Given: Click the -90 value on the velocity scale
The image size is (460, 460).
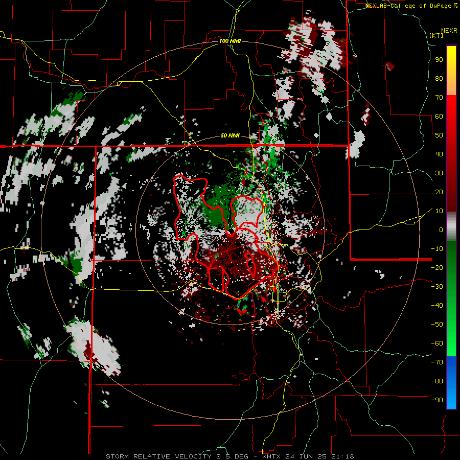Looking at the screenshot, I should click(x=437, y=400).
